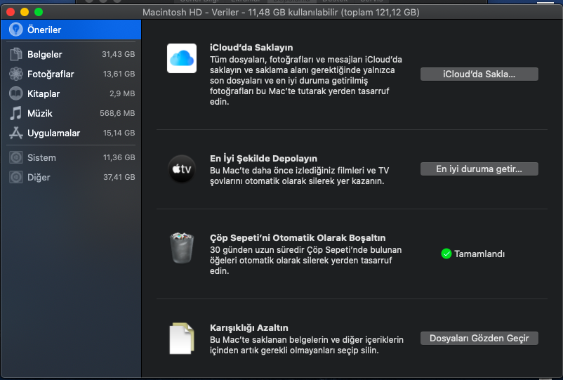
Task: Click the Sistem label in sidebar
Action: pyautogui.click(x=41, y=157)
